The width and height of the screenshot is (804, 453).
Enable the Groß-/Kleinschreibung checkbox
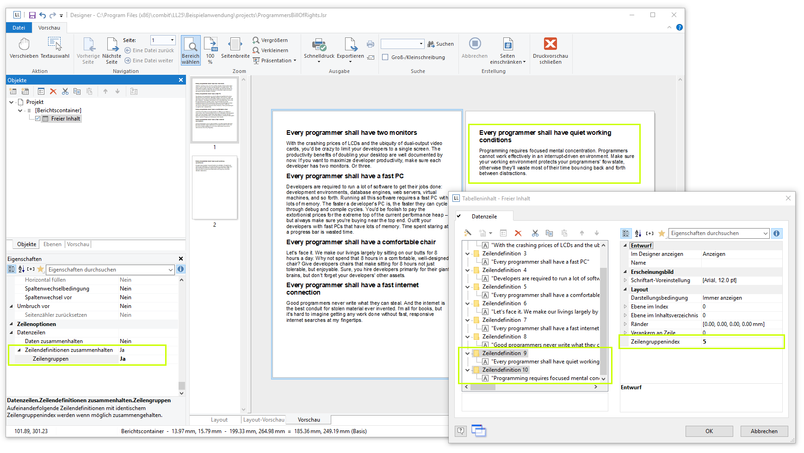[385, 57]
